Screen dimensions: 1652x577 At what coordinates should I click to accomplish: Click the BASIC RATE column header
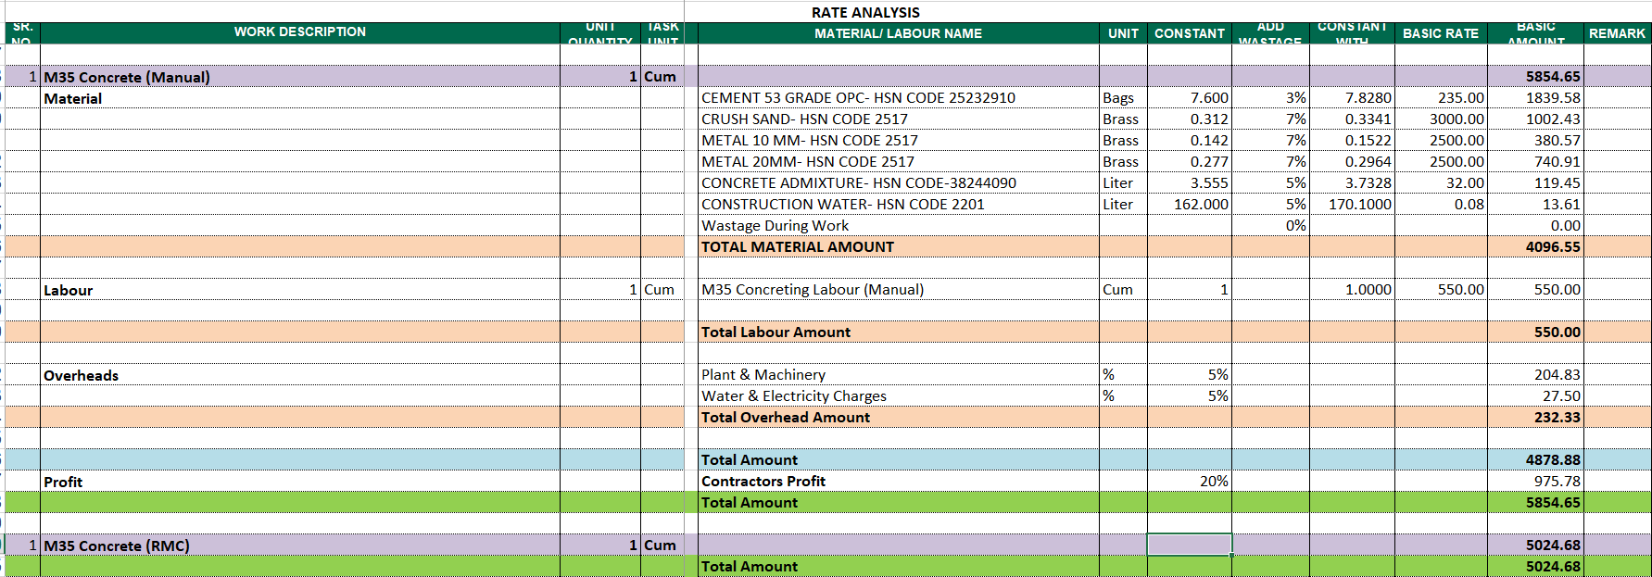(x=1441, y=33)
